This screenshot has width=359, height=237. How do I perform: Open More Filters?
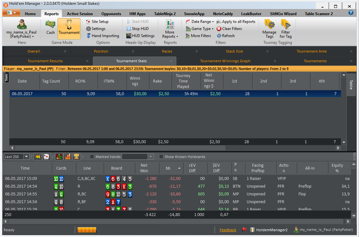(198, 36)
